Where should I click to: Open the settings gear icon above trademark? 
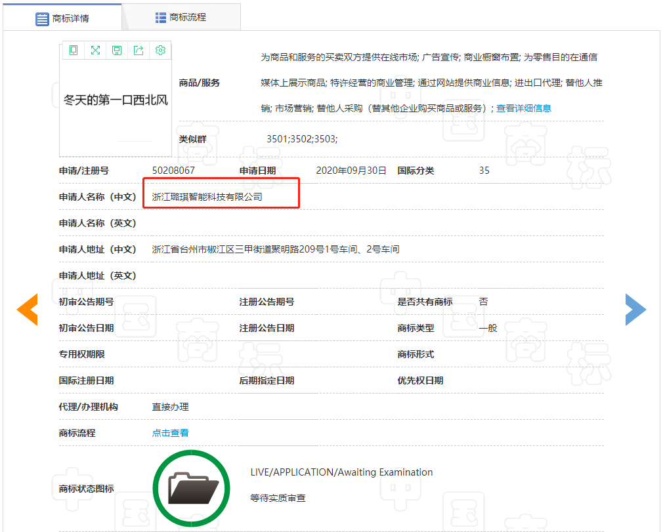coord(160,51)
